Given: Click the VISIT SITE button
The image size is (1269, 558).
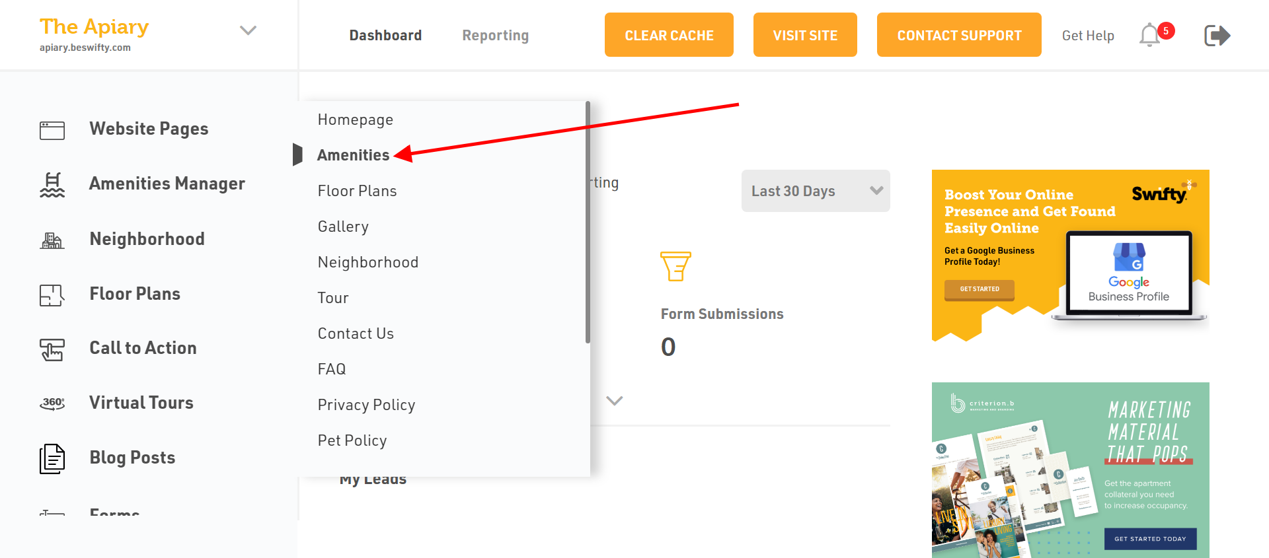Looking at the screenshot, I should point(805,35).
